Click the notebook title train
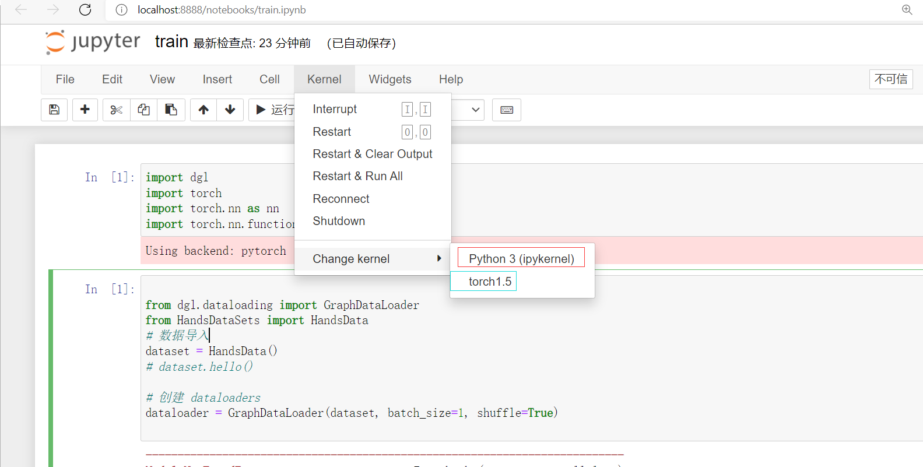923x467 pixels. point(171,41)
